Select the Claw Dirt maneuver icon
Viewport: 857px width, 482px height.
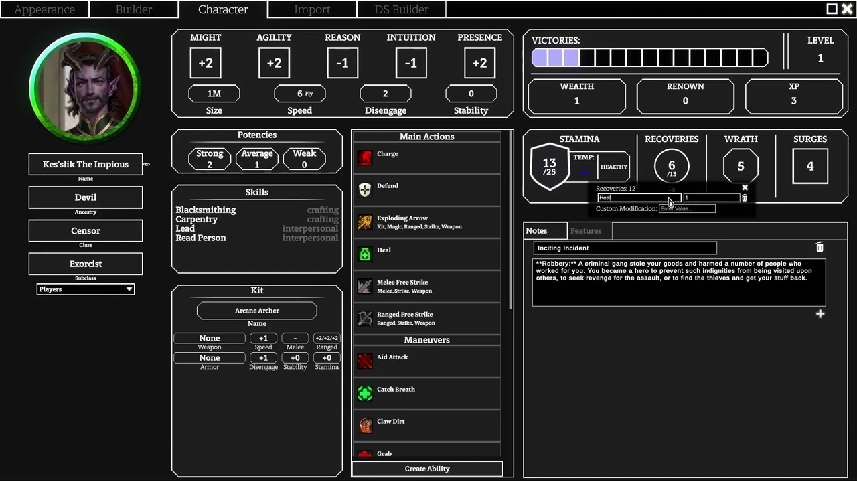pos(364,425)
